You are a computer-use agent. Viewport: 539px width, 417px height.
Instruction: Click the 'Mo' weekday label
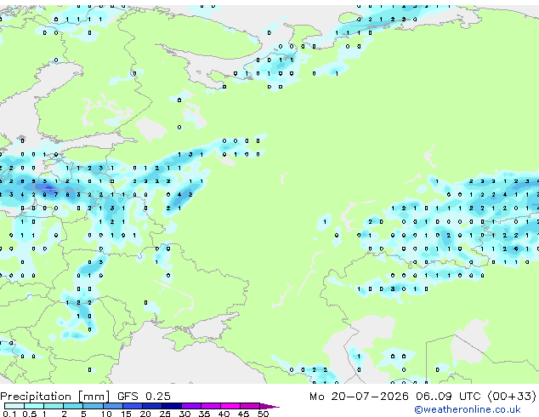point(316,397)
